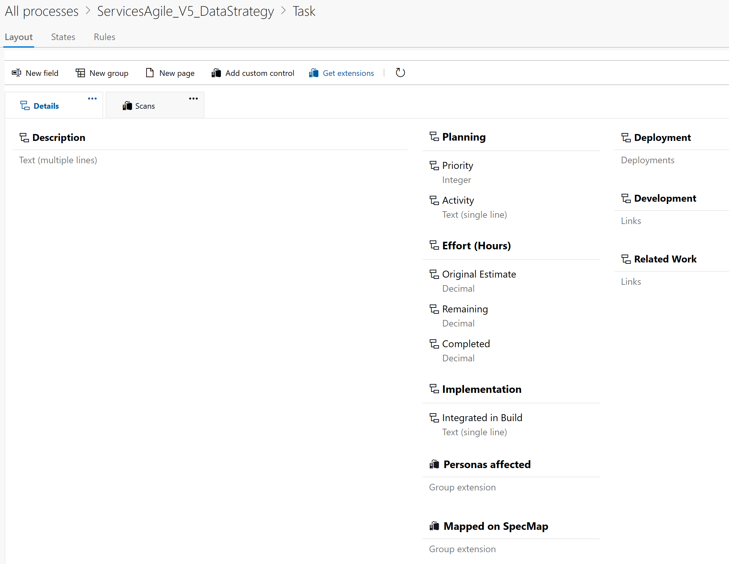Open the Mapped on SpecMap group extension
Viewport: 729px width, 564px height.
pyautogui.click(x=496, y=526)
